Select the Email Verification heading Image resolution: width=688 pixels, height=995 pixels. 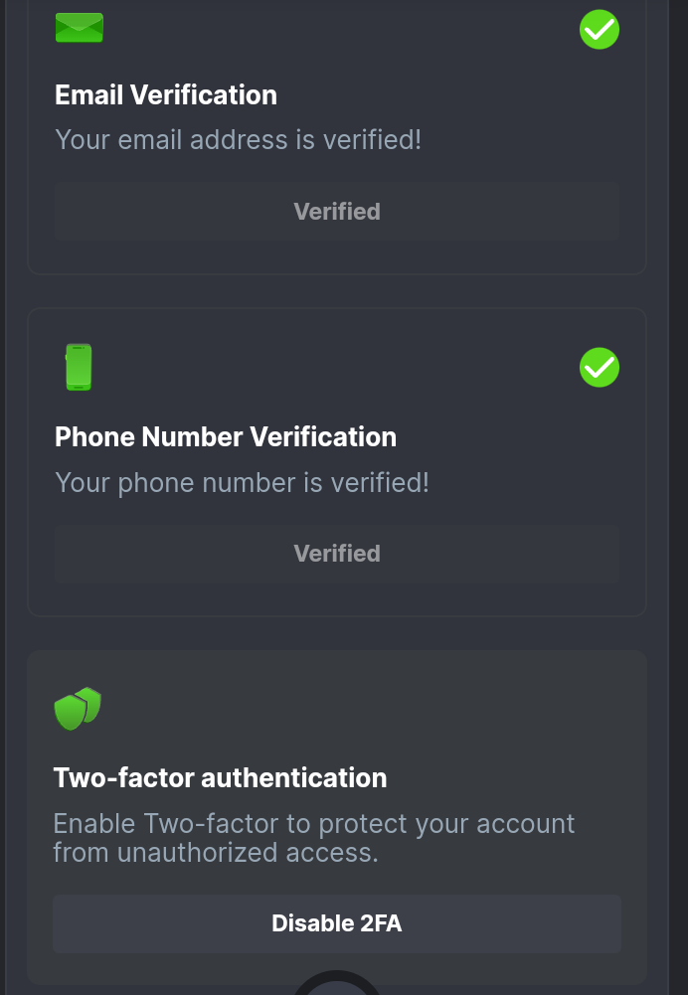166,95
